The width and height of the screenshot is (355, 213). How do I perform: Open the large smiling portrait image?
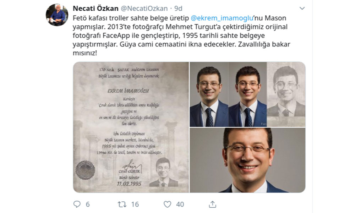tap(247, 160)
